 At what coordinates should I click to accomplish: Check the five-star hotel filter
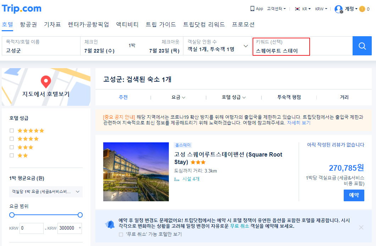11,131
